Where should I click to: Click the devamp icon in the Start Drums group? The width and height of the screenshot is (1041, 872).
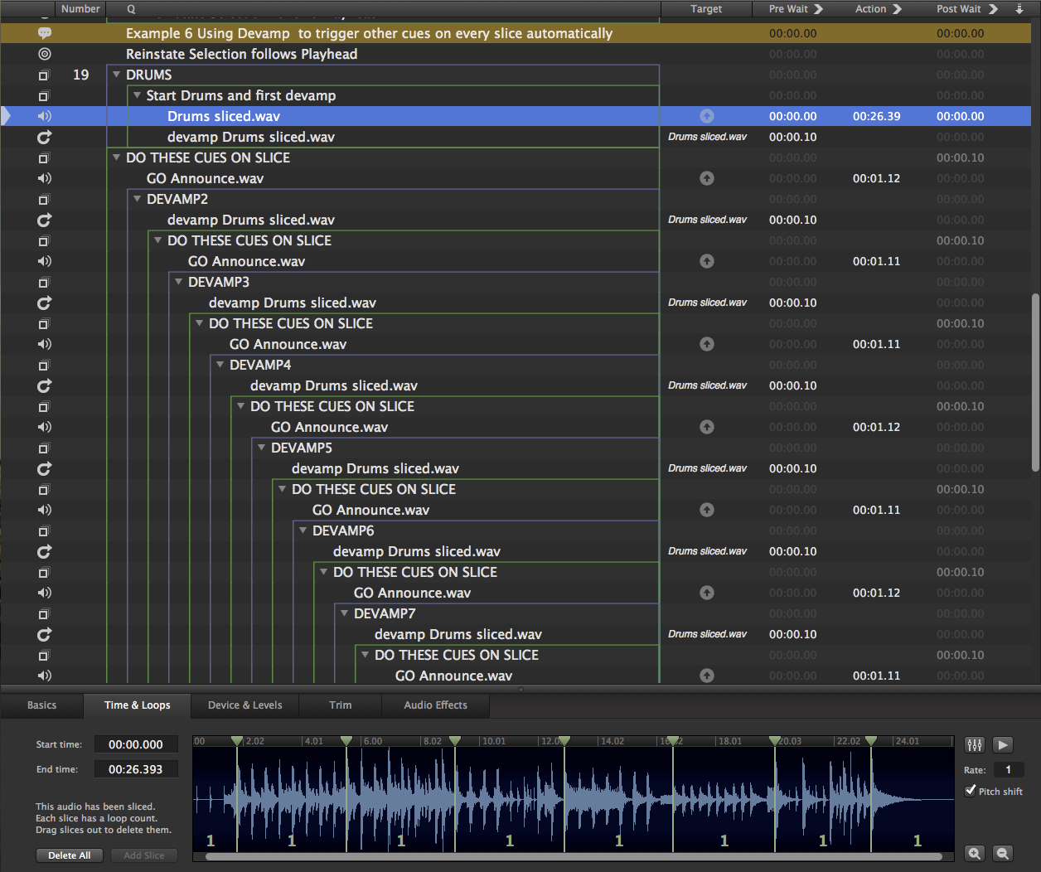(x=45, y=137)
